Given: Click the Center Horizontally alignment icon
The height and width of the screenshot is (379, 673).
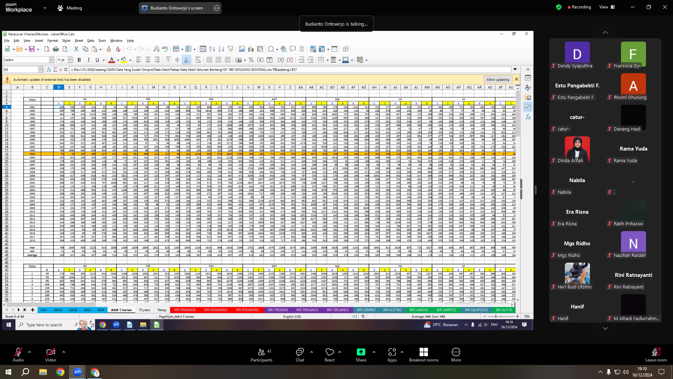Looking at the screenshot, I should (148, 60).
